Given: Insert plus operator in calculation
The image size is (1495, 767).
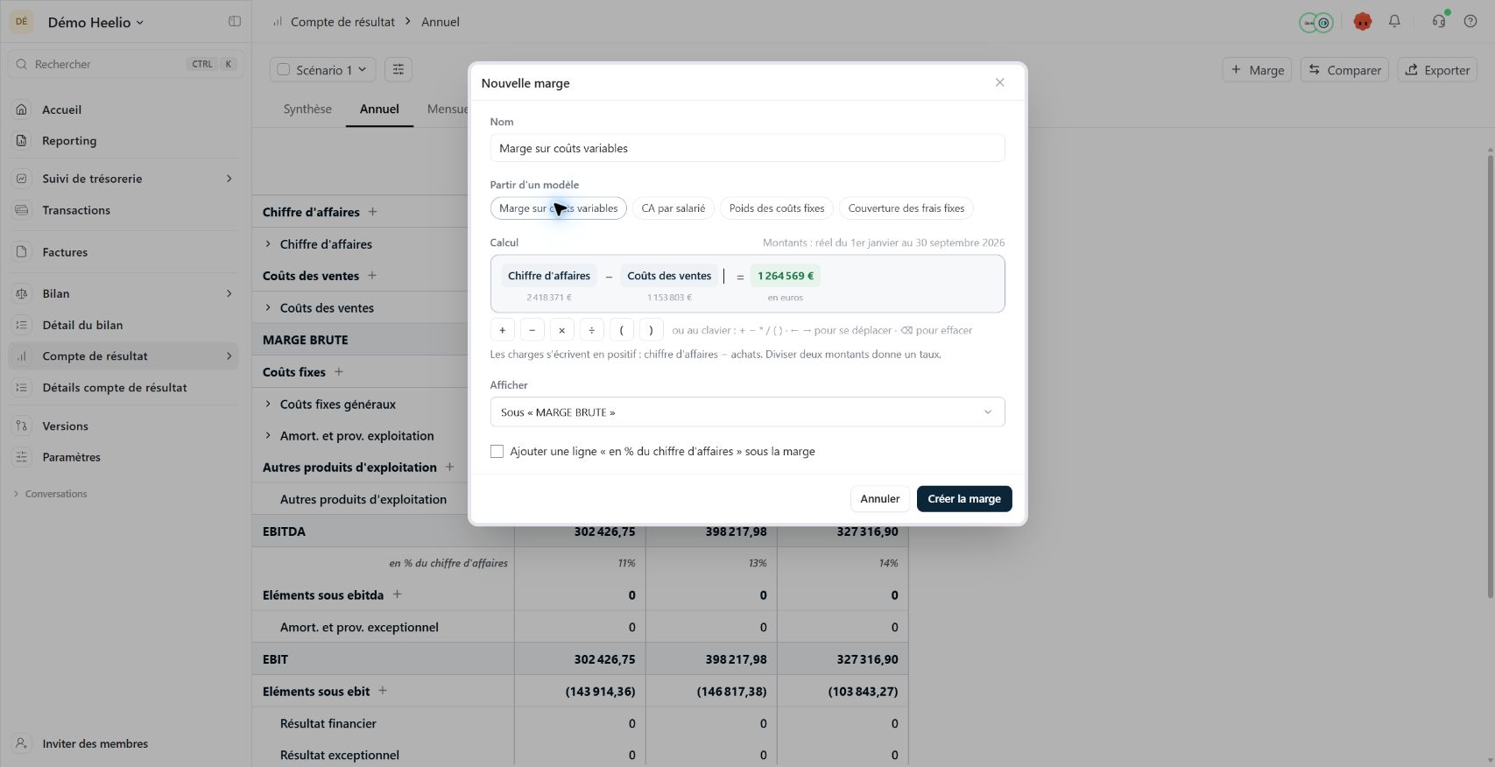Looking at the screenshot, I should tap(502, 330).
